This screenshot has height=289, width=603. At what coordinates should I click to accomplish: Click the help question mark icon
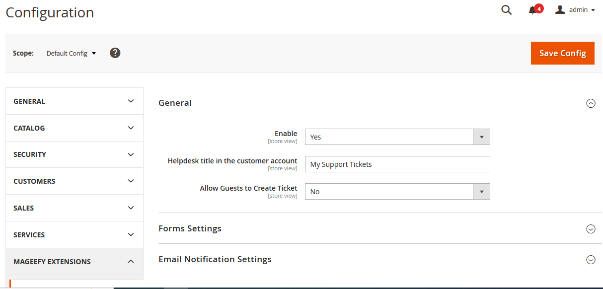[x=115, y=53]
